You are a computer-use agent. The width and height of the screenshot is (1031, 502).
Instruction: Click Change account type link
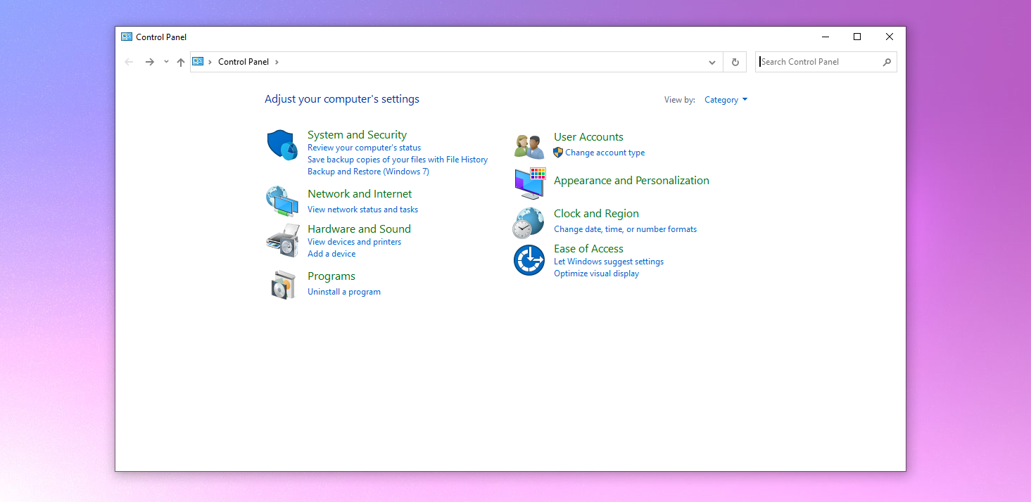coord(604,152)
